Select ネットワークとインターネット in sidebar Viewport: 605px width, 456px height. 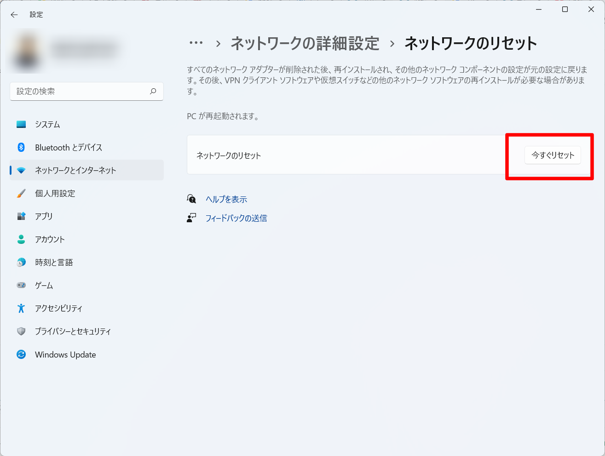[75, 170]
